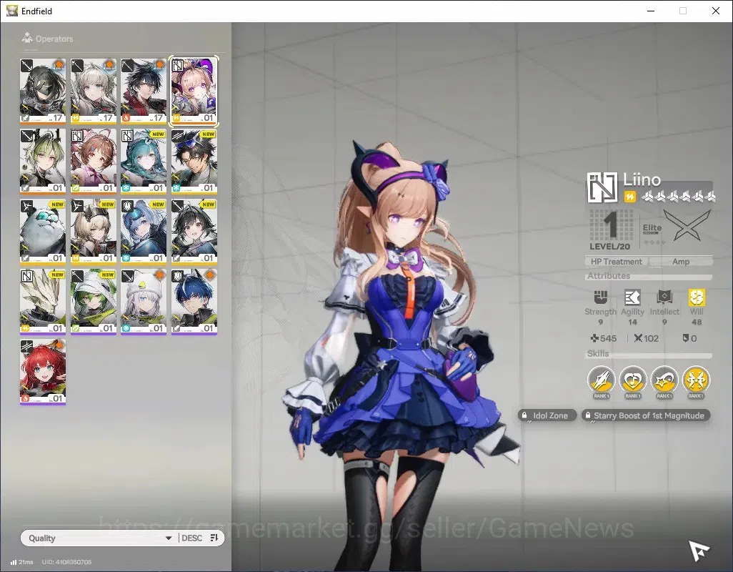Select the green-haired operator in white hood
Screen dimensions: 733x572
click(93, 301)
